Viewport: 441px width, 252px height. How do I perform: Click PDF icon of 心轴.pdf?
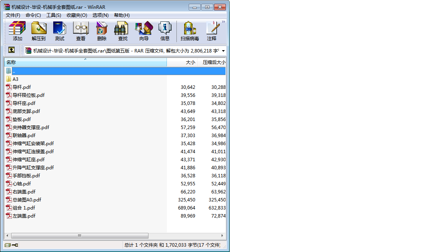(9, 184)
